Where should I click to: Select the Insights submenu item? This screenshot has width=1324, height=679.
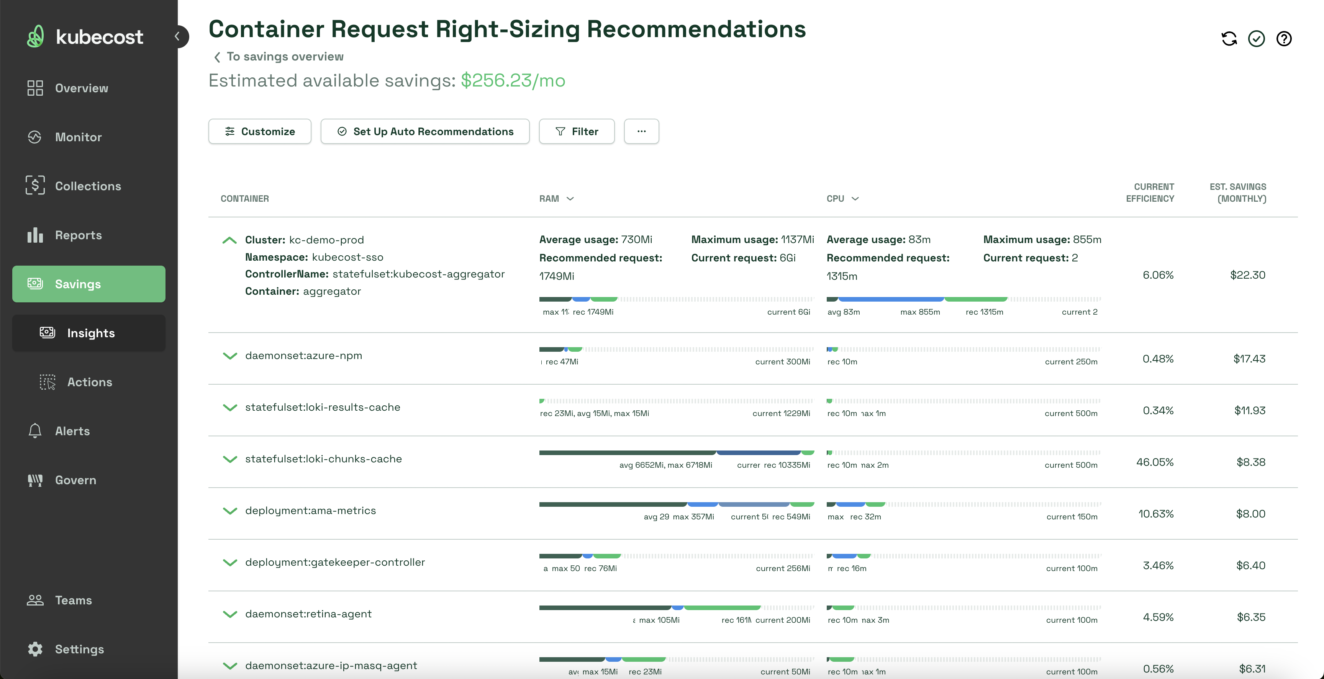pos(88,333)
